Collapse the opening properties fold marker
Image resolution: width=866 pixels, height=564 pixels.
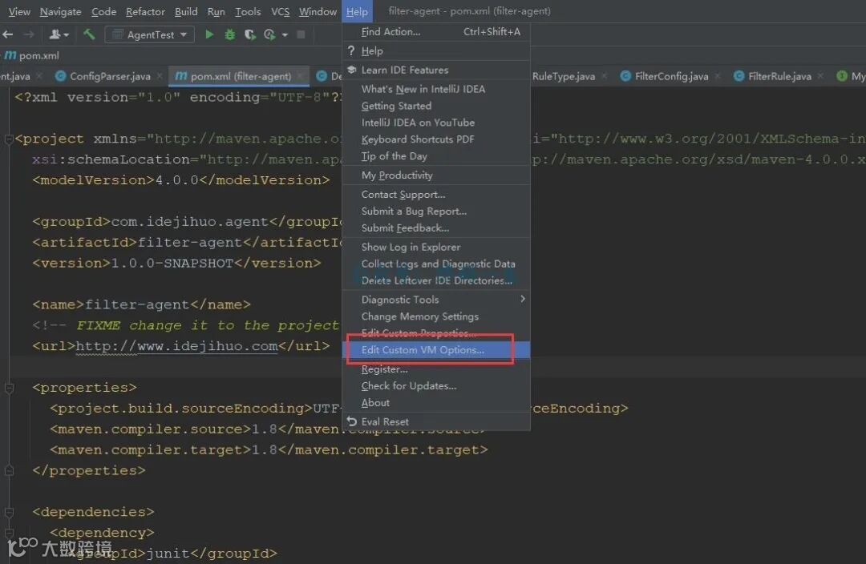click(9, 388)
